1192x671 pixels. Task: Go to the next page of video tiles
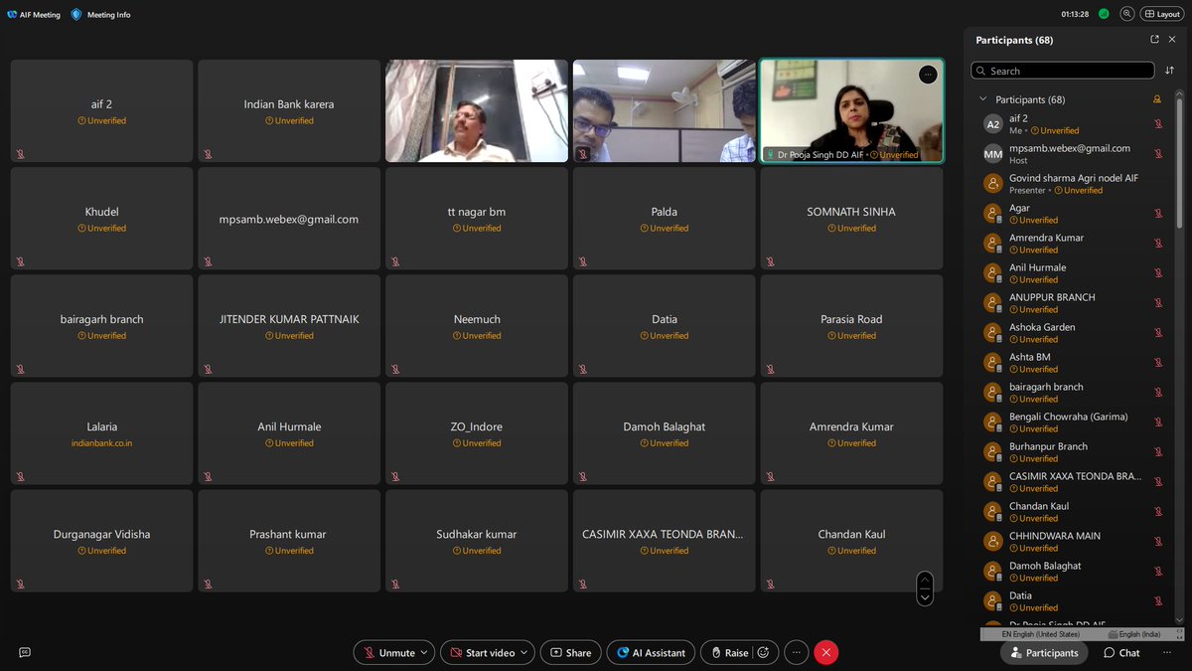(925, 597)
